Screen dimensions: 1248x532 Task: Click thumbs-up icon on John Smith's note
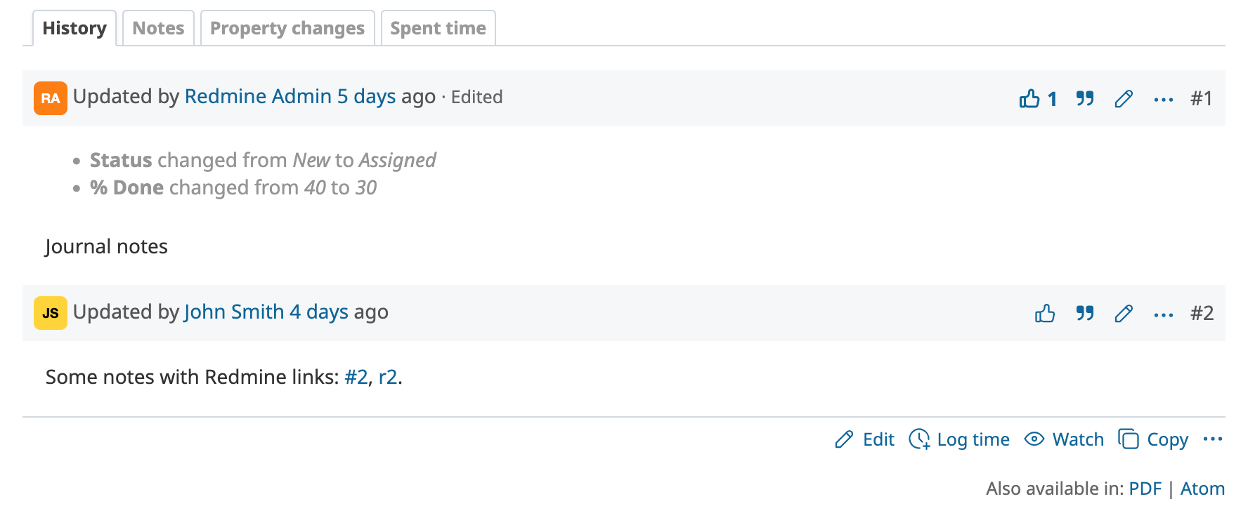1045,313
